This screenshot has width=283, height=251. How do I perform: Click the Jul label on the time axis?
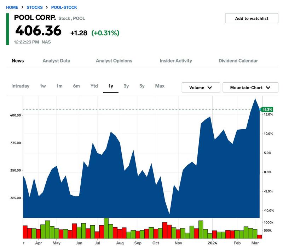(97, 243)
